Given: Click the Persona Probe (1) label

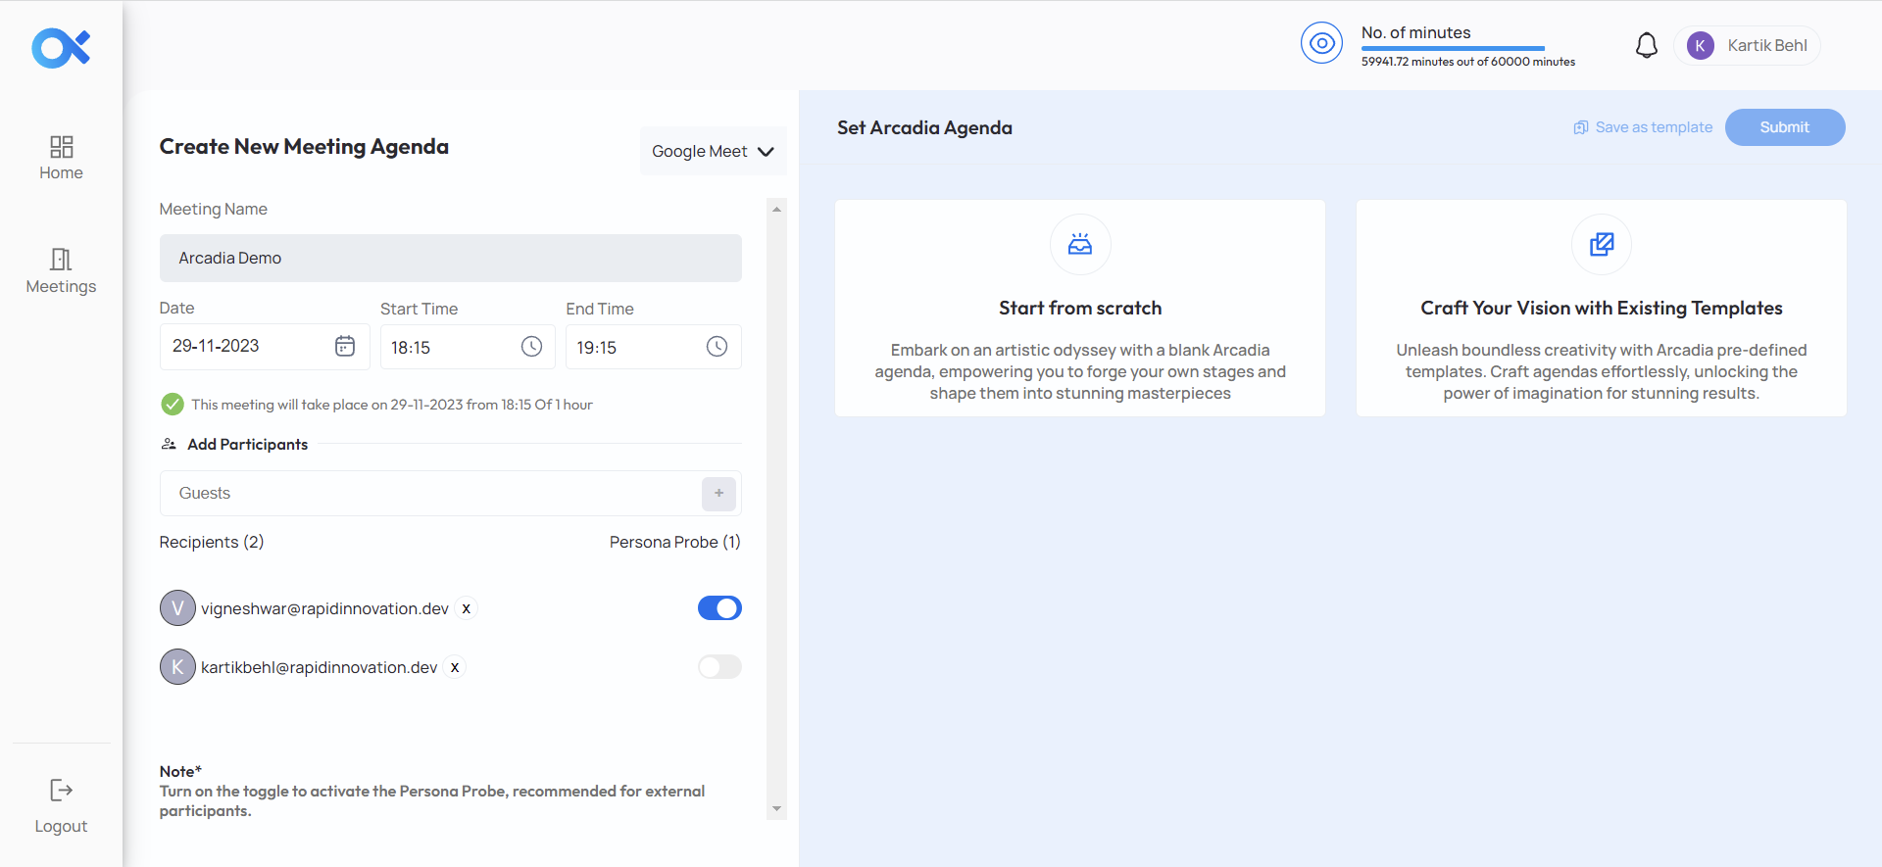Looking at the screenshot, I should pos(674,542).
